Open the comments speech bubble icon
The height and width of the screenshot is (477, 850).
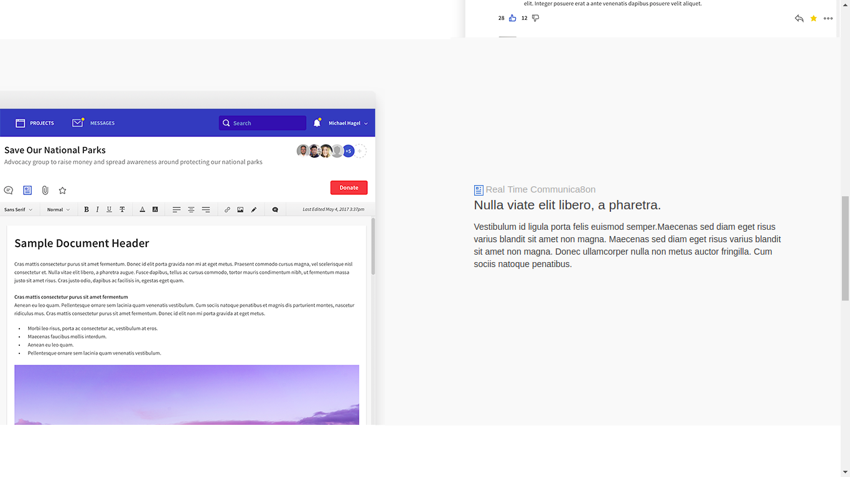(9, 190)
